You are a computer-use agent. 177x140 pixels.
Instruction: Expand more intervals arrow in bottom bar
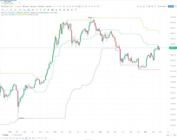click(49, 138)
